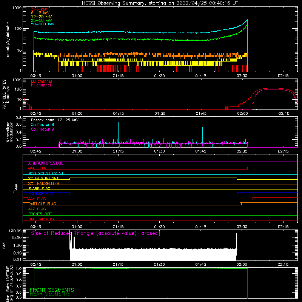
Task: Select the BAD_PACKETS flag label
Action: tap(41, 219)
